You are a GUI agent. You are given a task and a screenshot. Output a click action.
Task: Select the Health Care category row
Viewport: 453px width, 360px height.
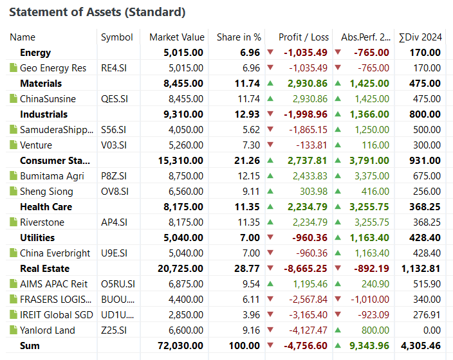click(46, 207)
